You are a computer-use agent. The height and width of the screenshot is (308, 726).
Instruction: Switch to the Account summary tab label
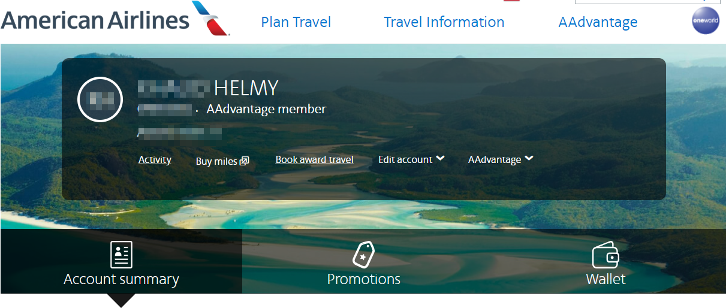(121, 279)
